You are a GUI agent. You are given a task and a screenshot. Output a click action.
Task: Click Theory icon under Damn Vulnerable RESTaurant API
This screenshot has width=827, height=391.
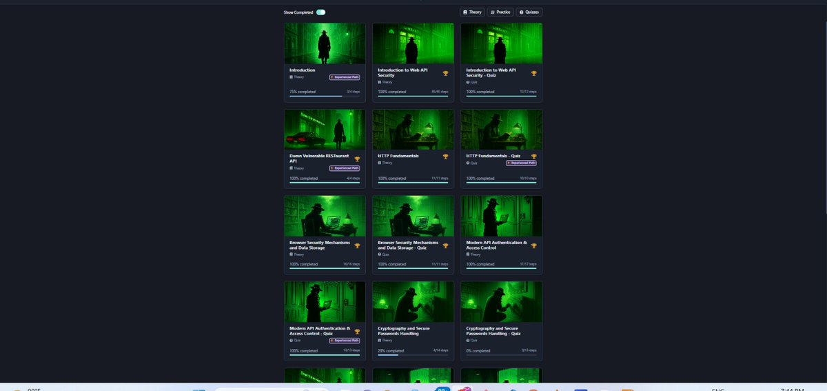click(x=292, y=168)
